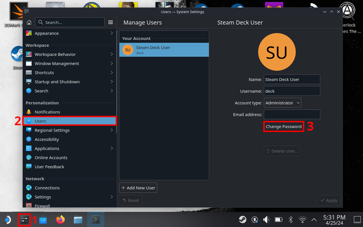Open Notifications settings page
Screen dimensions: 363x227
tap(70, 112)
